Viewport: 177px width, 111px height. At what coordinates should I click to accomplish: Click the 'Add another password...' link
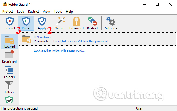(94, 41)
